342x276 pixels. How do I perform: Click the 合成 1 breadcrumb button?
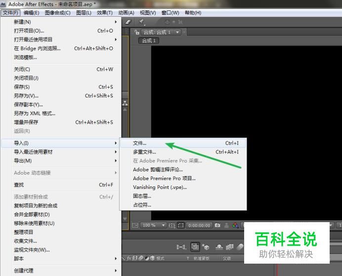coord(149,41)
